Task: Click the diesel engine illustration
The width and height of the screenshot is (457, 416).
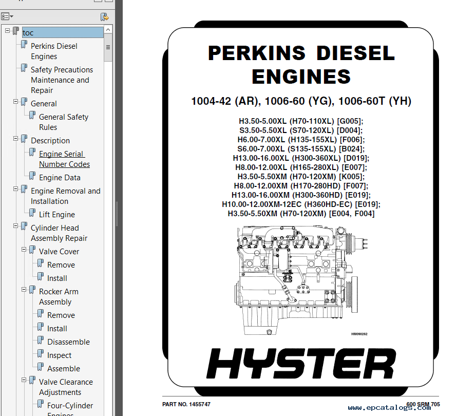Action: 301,280
